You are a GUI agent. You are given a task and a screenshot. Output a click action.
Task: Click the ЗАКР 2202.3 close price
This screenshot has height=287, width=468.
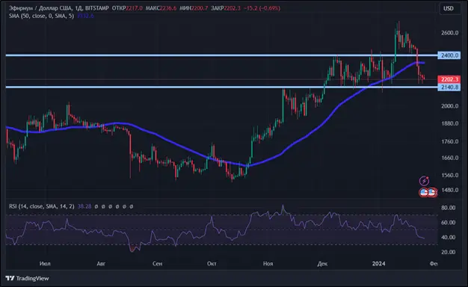(226, 8)
